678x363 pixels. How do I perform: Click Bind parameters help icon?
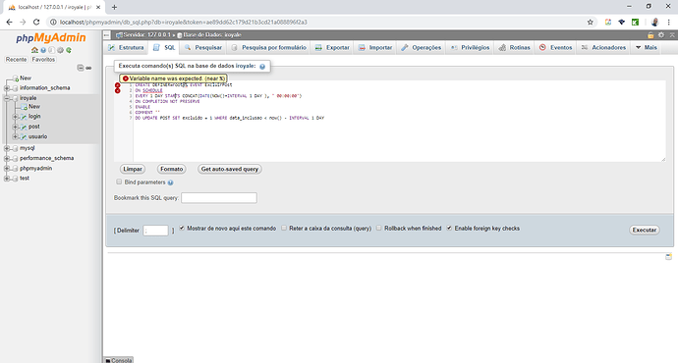170,182
